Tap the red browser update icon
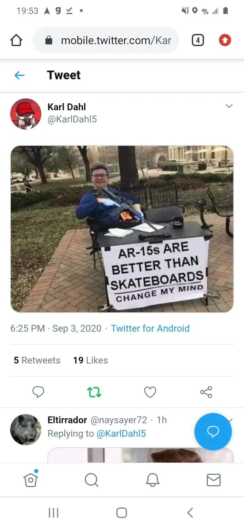 [225, 41]
